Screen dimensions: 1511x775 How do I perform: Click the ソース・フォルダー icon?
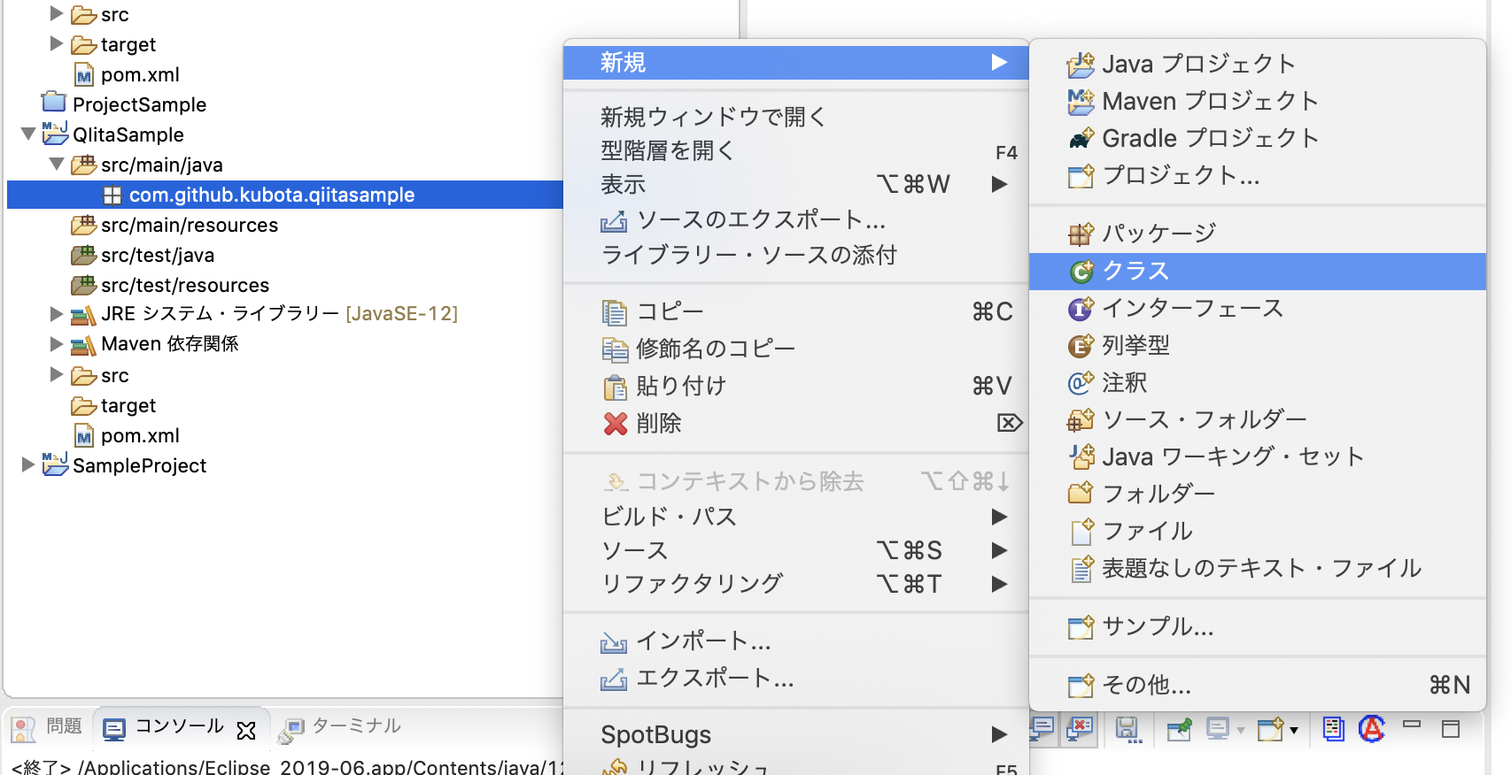point(1081,420)
